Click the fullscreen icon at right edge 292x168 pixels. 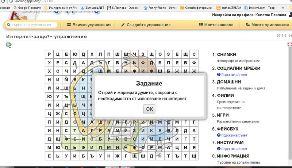coord(289,44)
